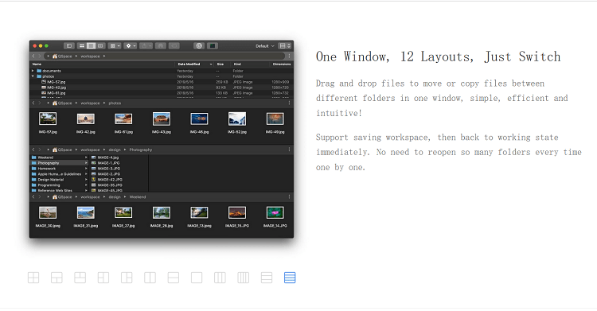Open the Default workspace dropdown
Screen dimensions: 597x311
tap(264, 46)
